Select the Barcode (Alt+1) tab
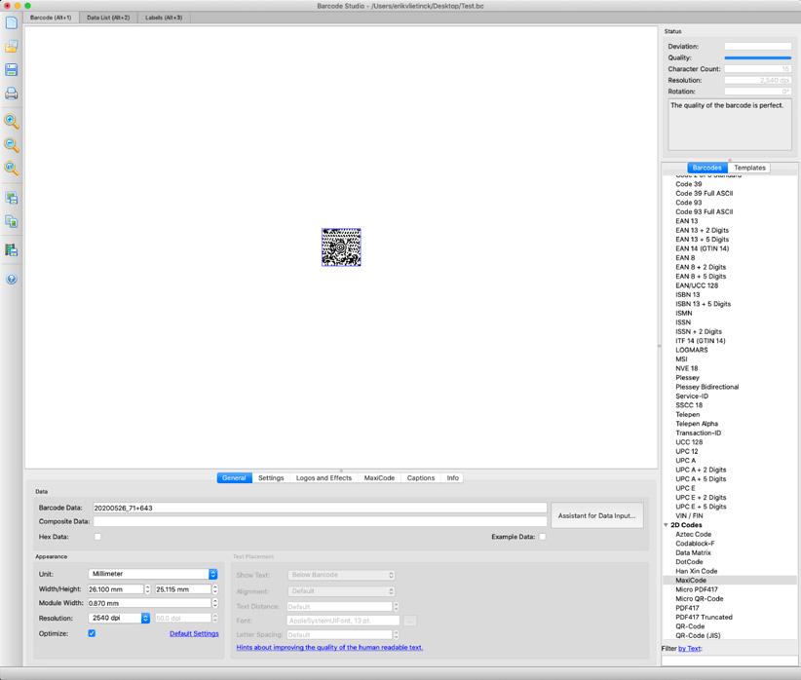Viewport: 801px width, 680px height. pyautogui.click(x=51, y=18)
